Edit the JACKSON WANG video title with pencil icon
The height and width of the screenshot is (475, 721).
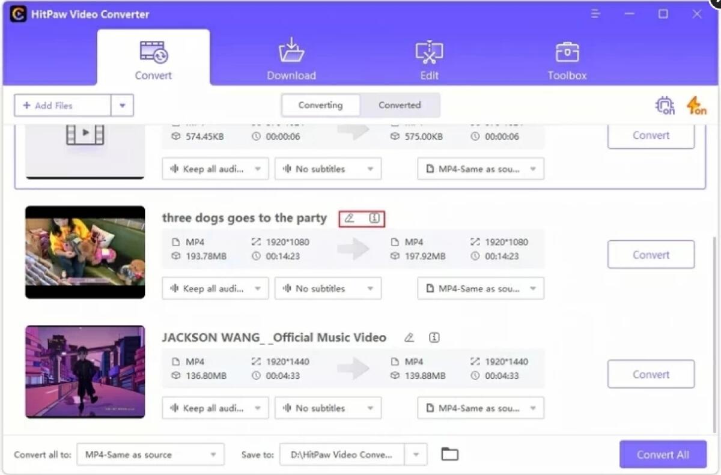pyautogui.click(x=409, y=337)
